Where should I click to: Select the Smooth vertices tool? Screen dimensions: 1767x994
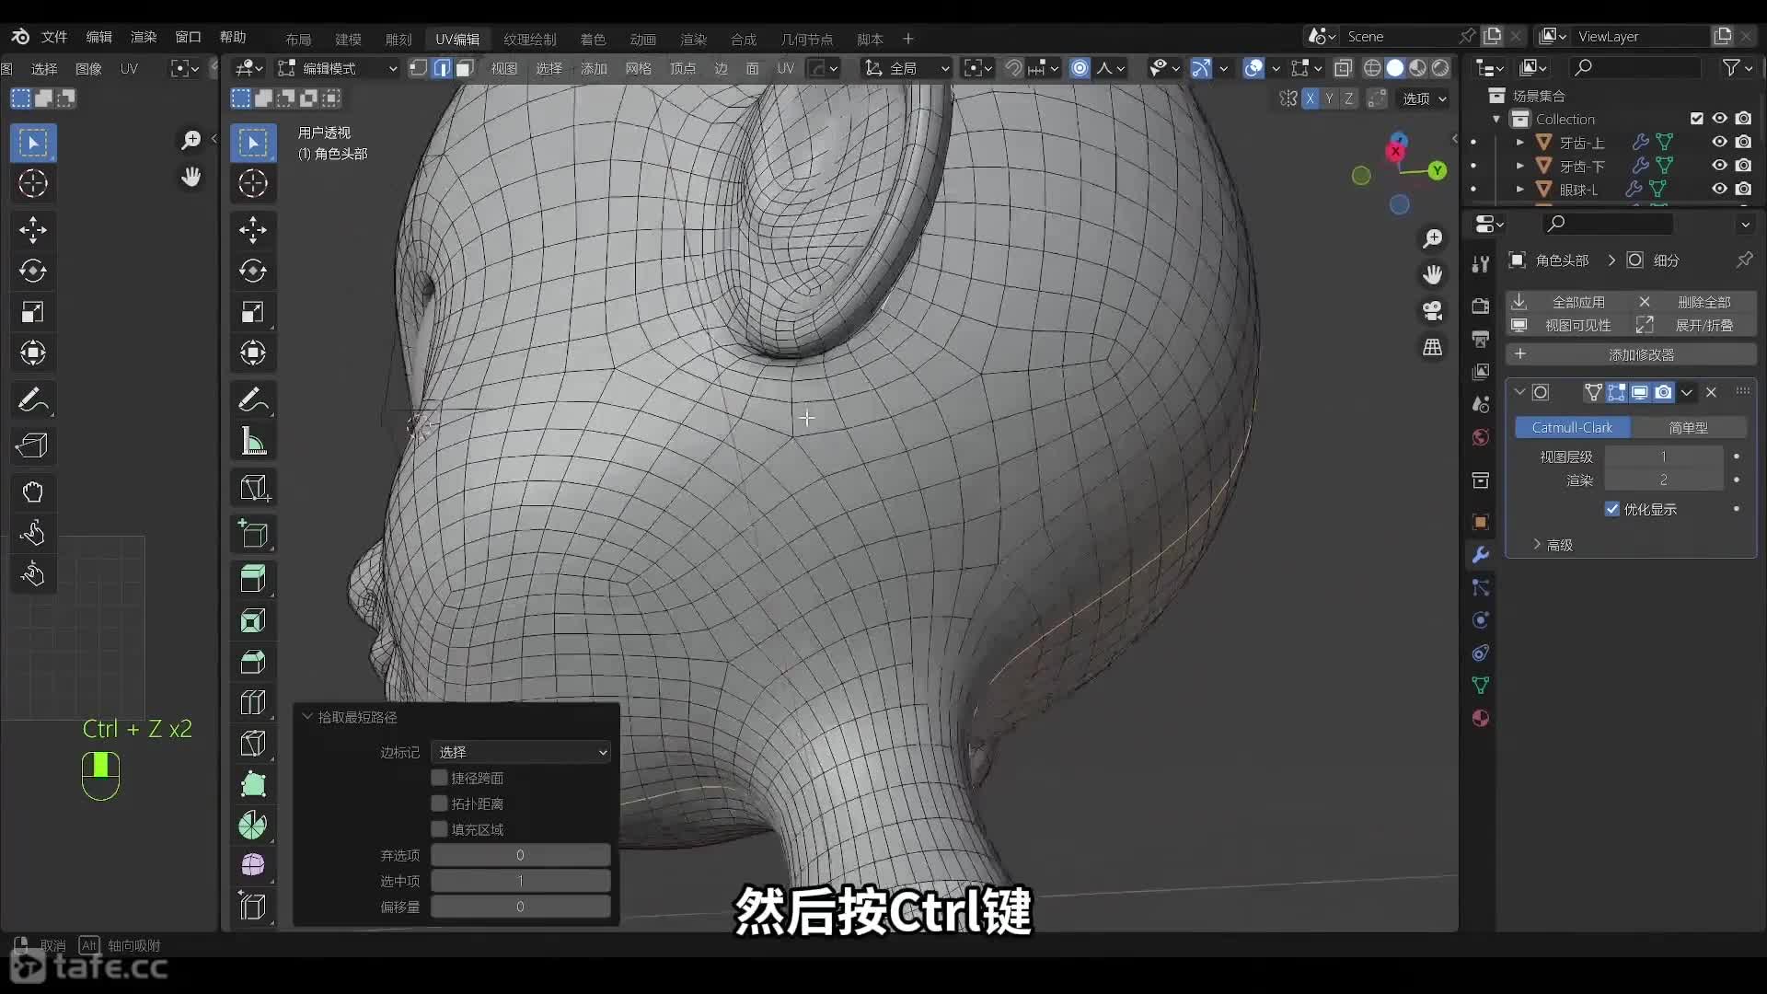point(253,865)
